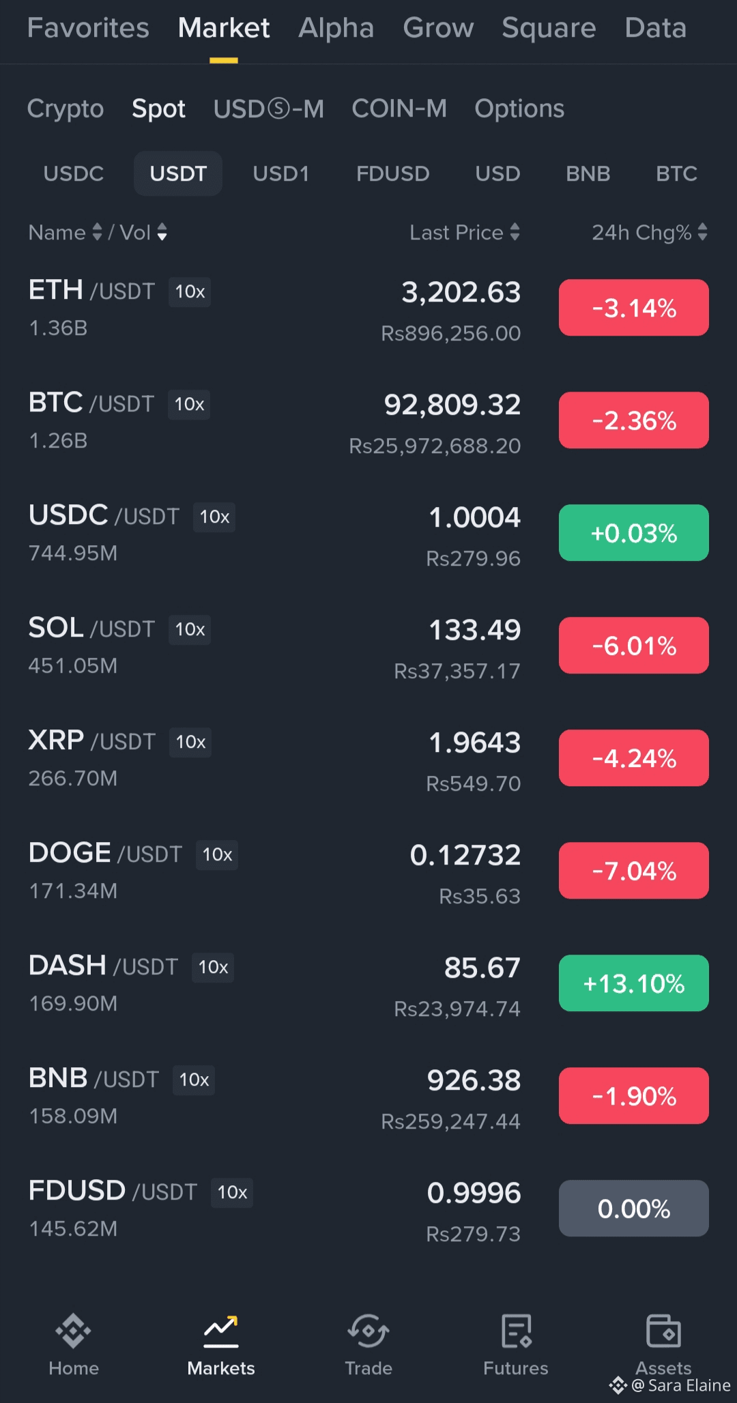The width and height of the screenshot is (737, 1403).
Task: Sort list by Vol arrows
Action: 162,232
